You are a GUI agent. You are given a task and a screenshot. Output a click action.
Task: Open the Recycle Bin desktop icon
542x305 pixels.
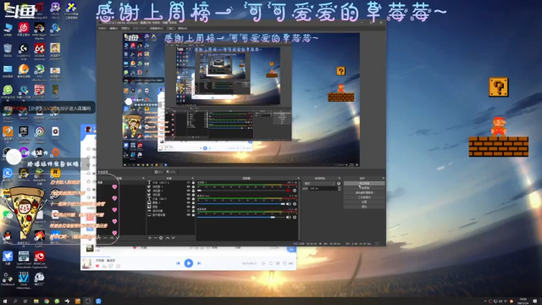coord(8,50)
